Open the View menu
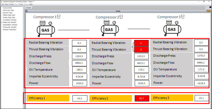This screenshot has height=109, width=212. [6, 4]
